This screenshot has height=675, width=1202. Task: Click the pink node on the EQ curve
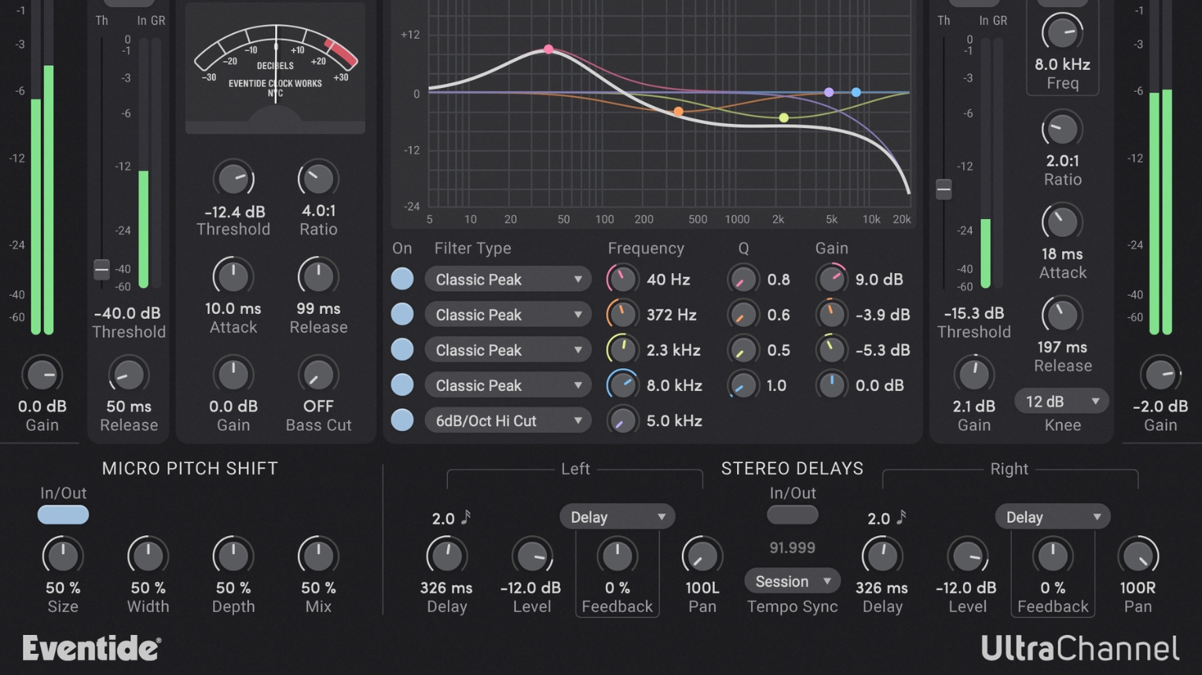[x=548, y=49]
